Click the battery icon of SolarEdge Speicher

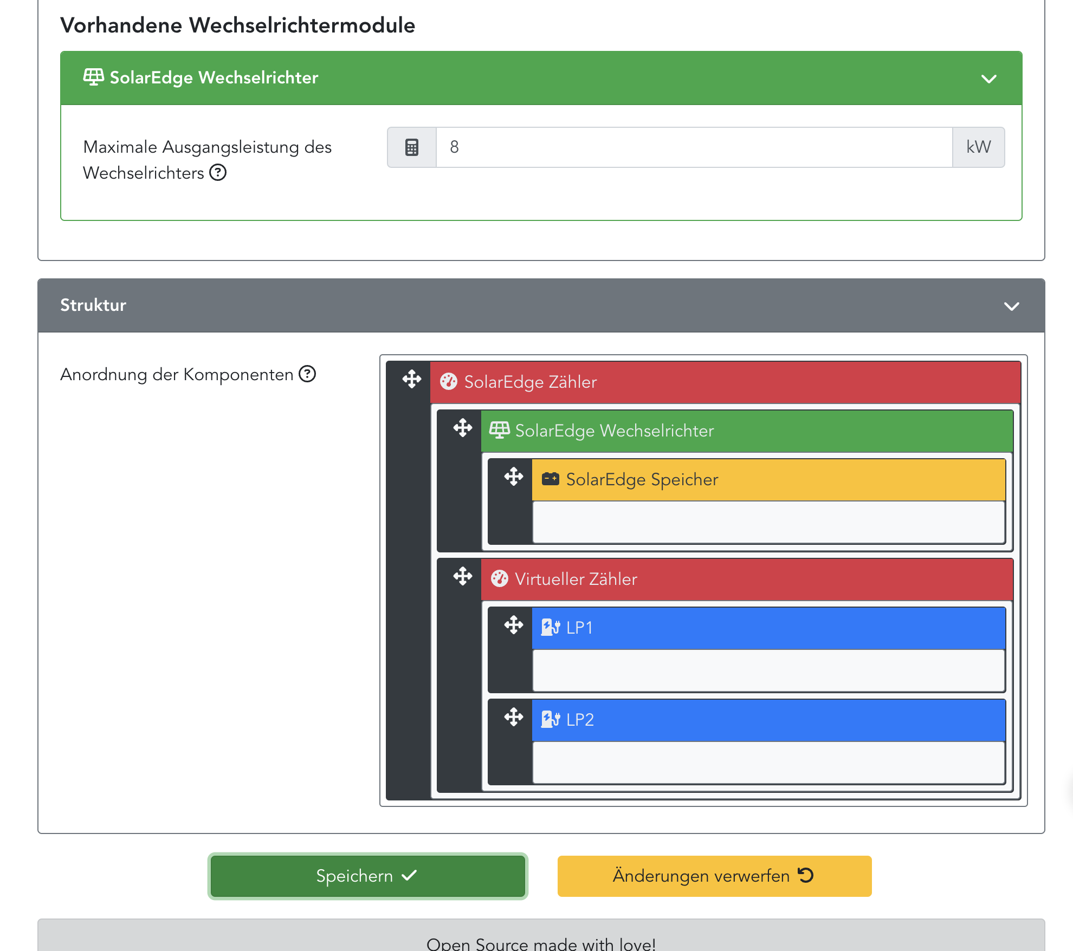click(551, 479)
